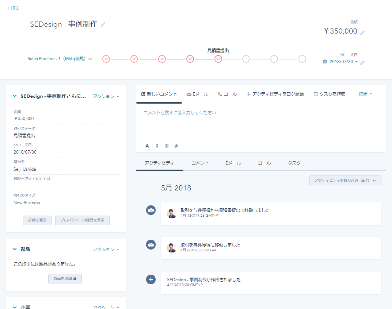Advance to the sixth pipeline stage circle
The height and width of the screenshot is (309, 392).
[x=246, y=59]
